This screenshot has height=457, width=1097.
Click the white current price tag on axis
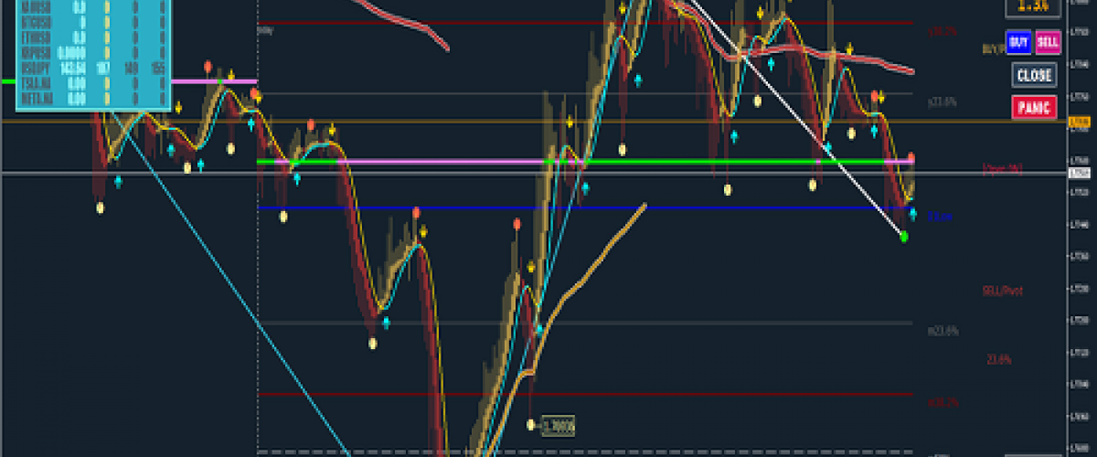(1079, 173)
